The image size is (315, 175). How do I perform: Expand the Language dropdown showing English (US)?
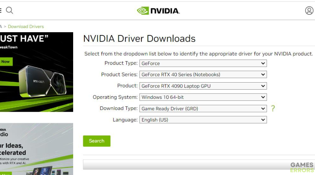click(203, 120)
